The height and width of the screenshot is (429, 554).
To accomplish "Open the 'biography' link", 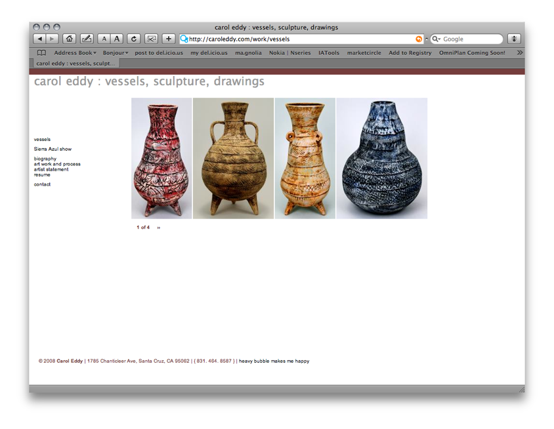I will click(x=45, y=159).
